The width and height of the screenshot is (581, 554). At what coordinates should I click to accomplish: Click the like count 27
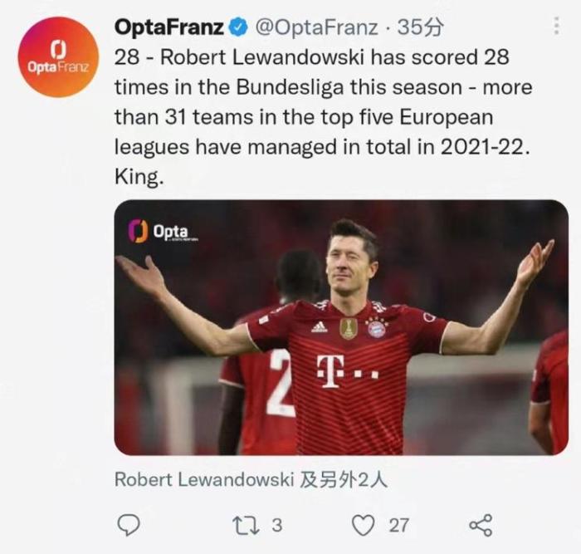(398, 525)
